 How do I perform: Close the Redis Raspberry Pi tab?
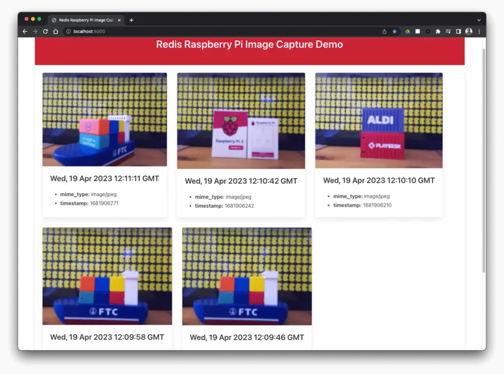tap(119, 20)
